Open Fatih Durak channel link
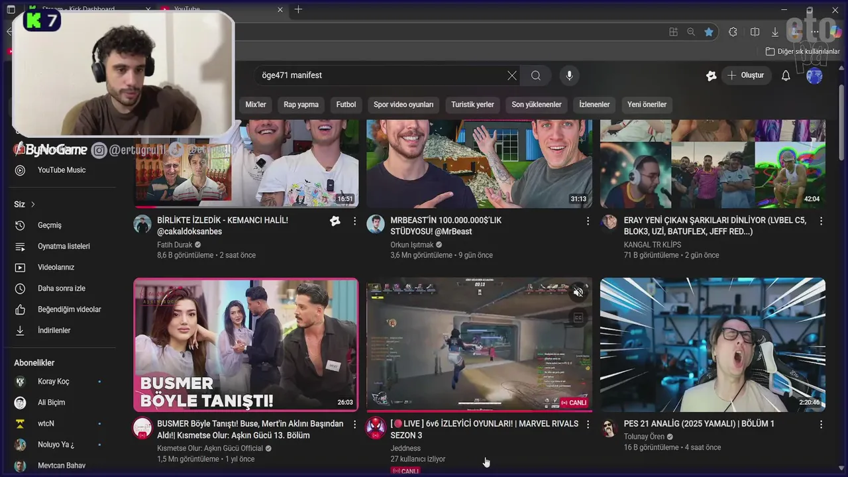Image resolution: width=848 pixels, height=477 pixels. [175, 244]
